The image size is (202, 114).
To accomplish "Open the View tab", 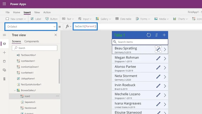I will pyautogui.click(x=37, y=12).
